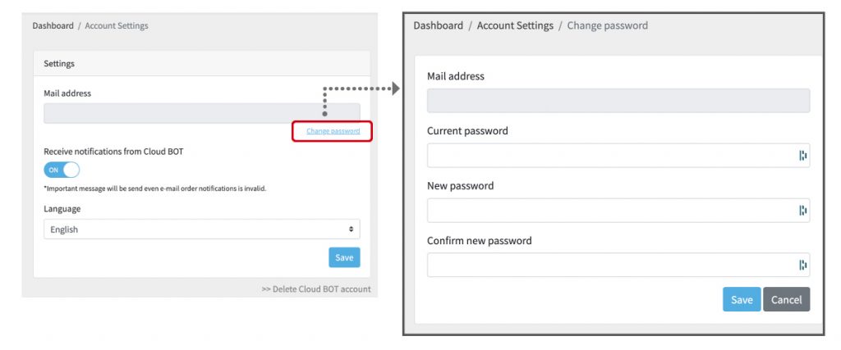The image size is (841, 350).
Task: Open Account Settings breadcrumb in right panel
Action: (x=515, y=25)
